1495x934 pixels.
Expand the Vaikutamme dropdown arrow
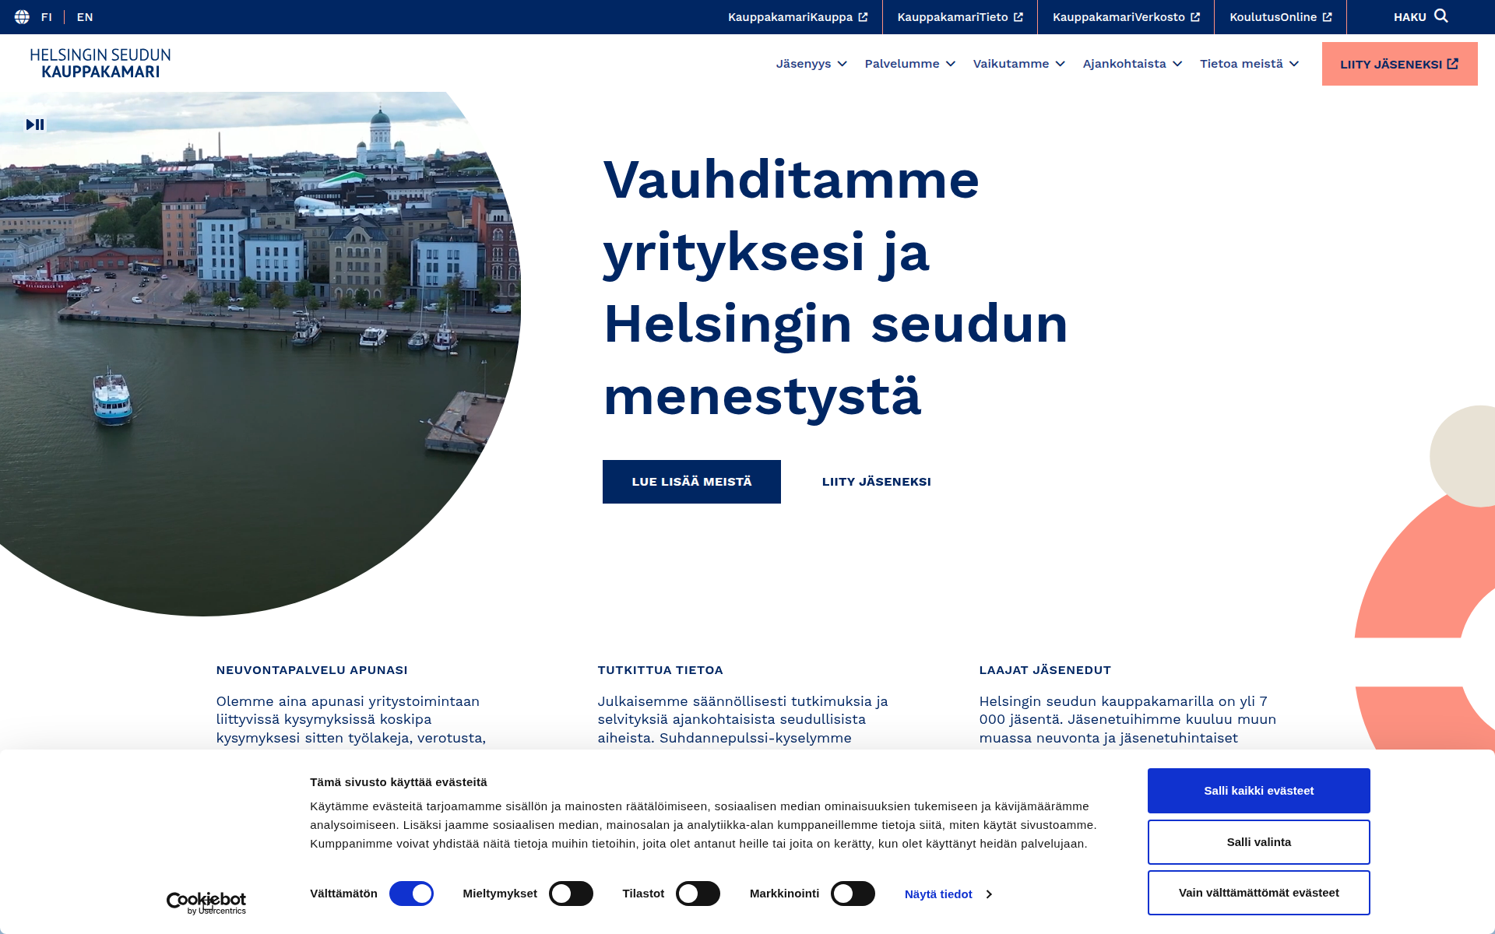tap(1061, 64)
